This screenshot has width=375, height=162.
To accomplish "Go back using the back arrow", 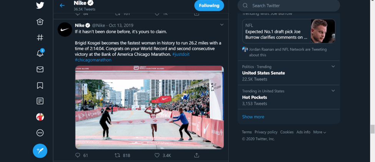I will [x=62, y=5].
